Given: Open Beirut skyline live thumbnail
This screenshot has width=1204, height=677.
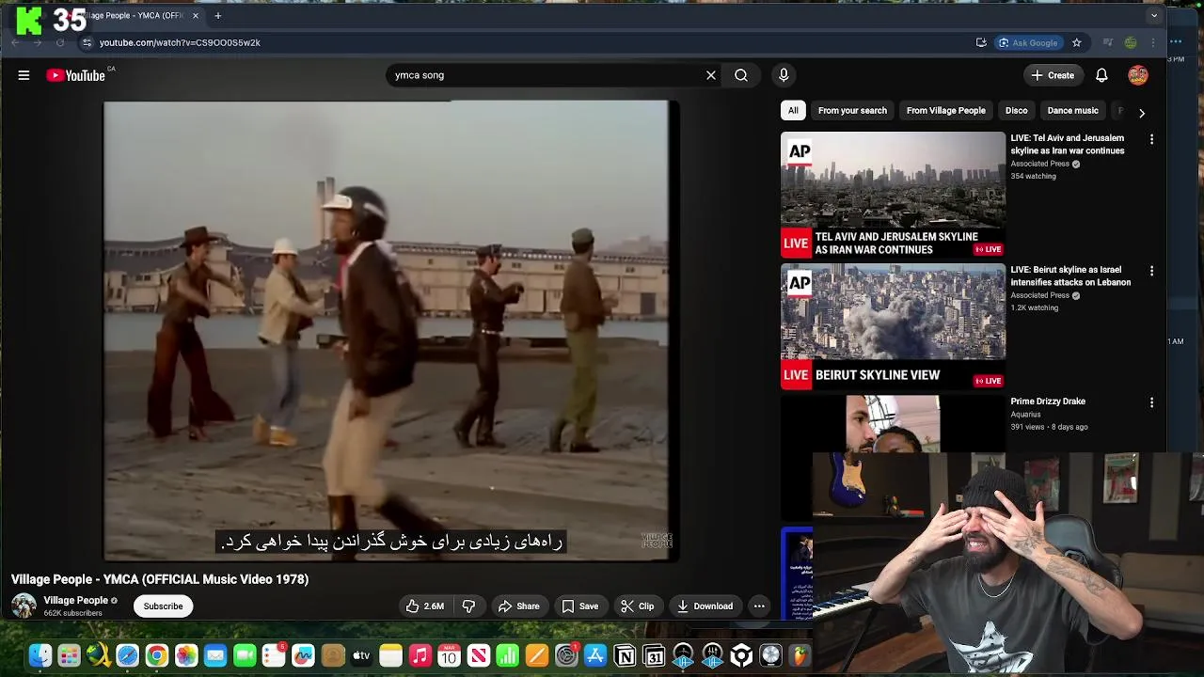Looking at the screenshot, I should (893, 326).
